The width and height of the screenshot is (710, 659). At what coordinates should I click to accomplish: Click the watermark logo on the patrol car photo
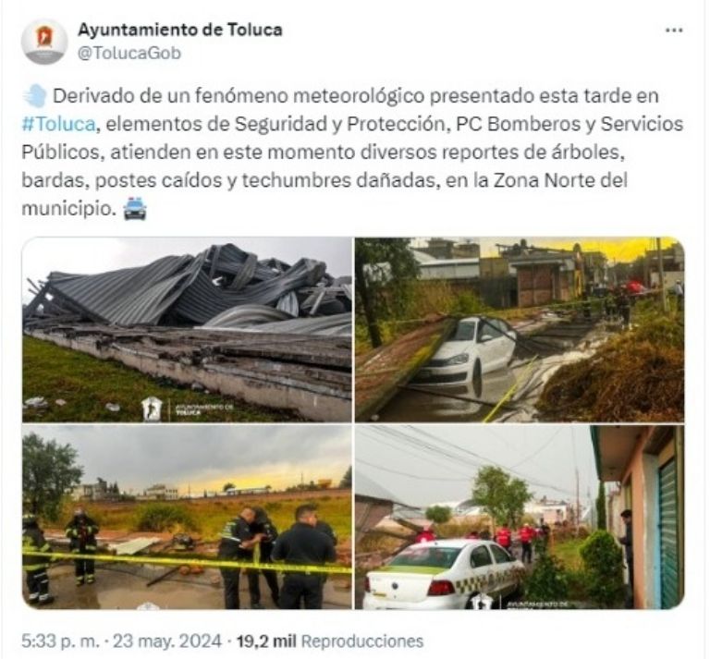click(x=481, y=603)
